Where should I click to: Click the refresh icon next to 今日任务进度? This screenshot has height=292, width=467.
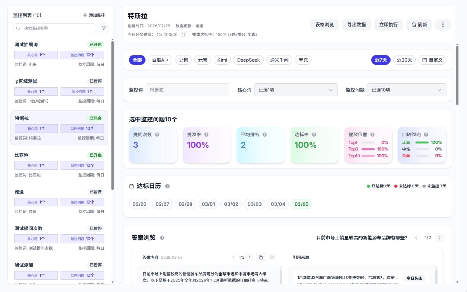coord(183,34)
